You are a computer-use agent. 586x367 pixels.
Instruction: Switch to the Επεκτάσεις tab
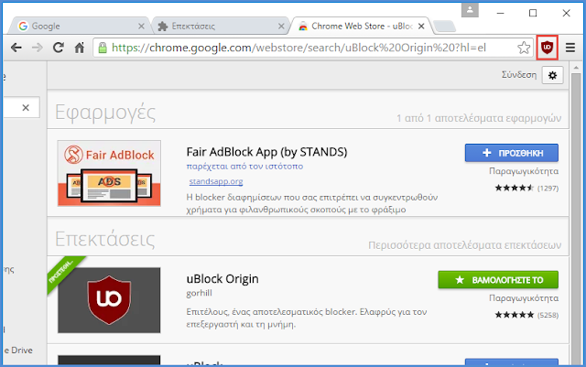click(221, 26)
